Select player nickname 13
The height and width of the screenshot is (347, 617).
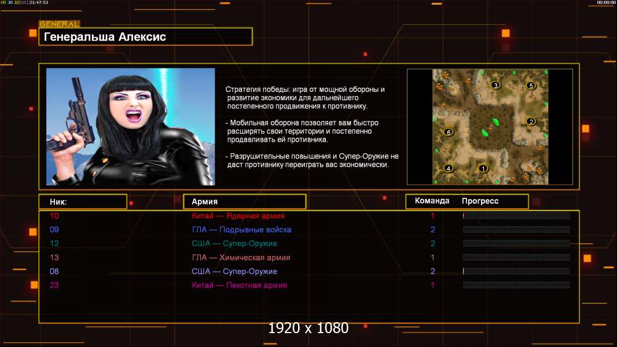pos(54,257)
